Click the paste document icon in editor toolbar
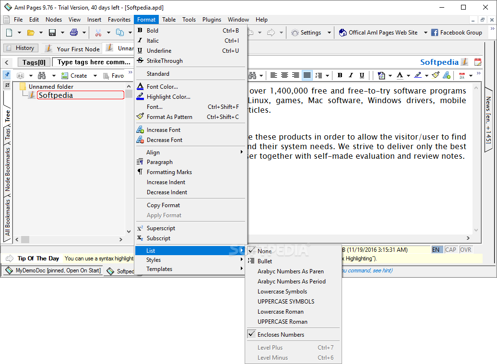This screenshot has width=497, height=364. click(x=382, y=75)
